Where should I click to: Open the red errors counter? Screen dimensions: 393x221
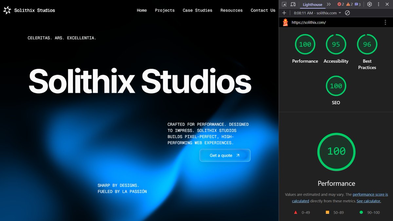pos(341,4)
